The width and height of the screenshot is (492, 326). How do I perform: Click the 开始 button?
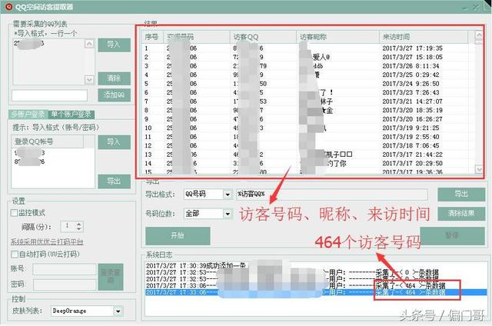click(178, 235)
